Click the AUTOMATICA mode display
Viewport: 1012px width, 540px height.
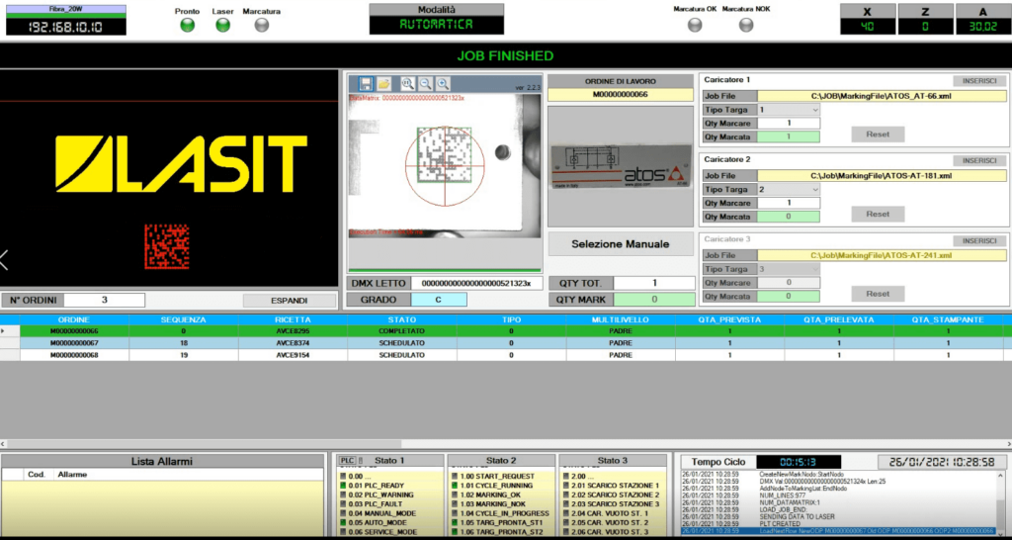[436, 25]
